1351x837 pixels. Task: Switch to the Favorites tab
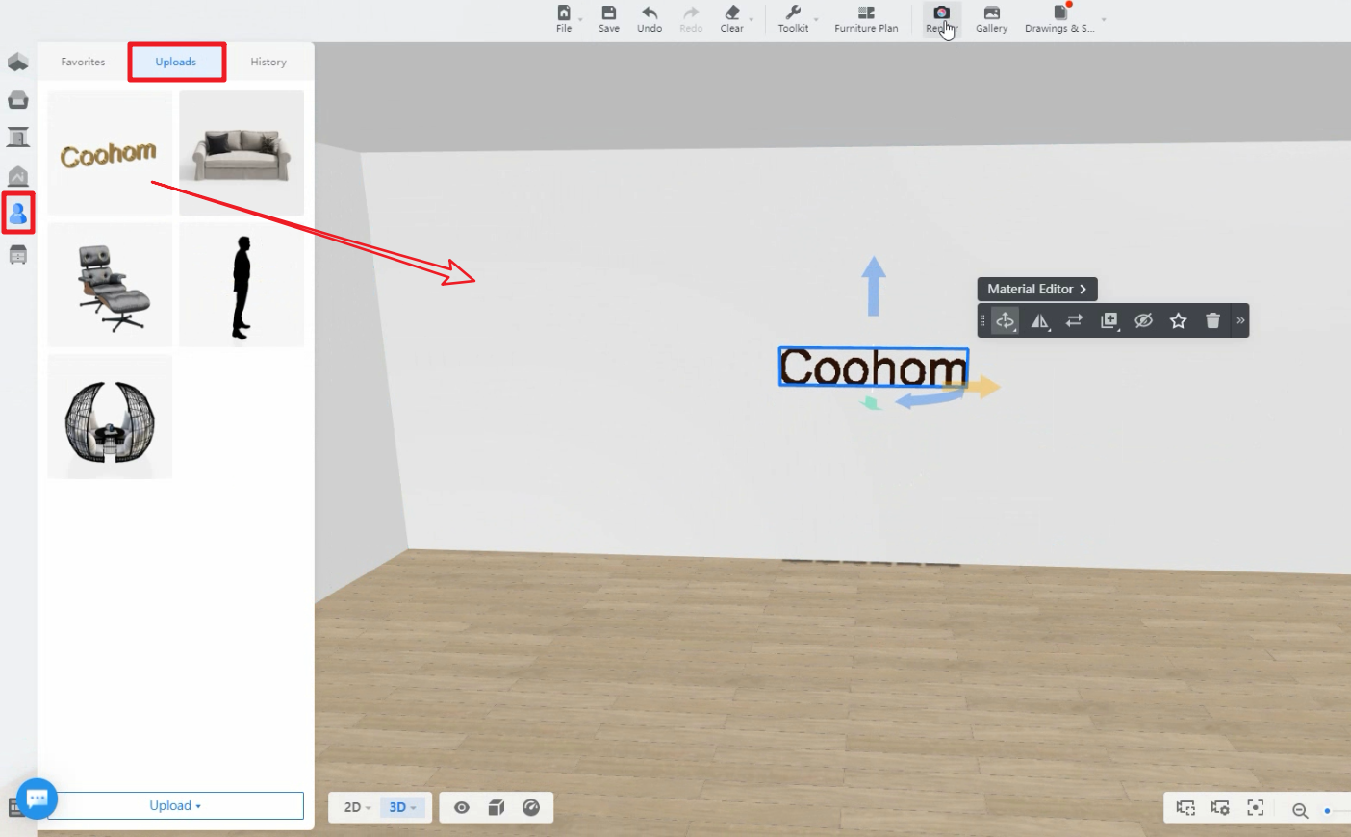(x=83, y=63)
